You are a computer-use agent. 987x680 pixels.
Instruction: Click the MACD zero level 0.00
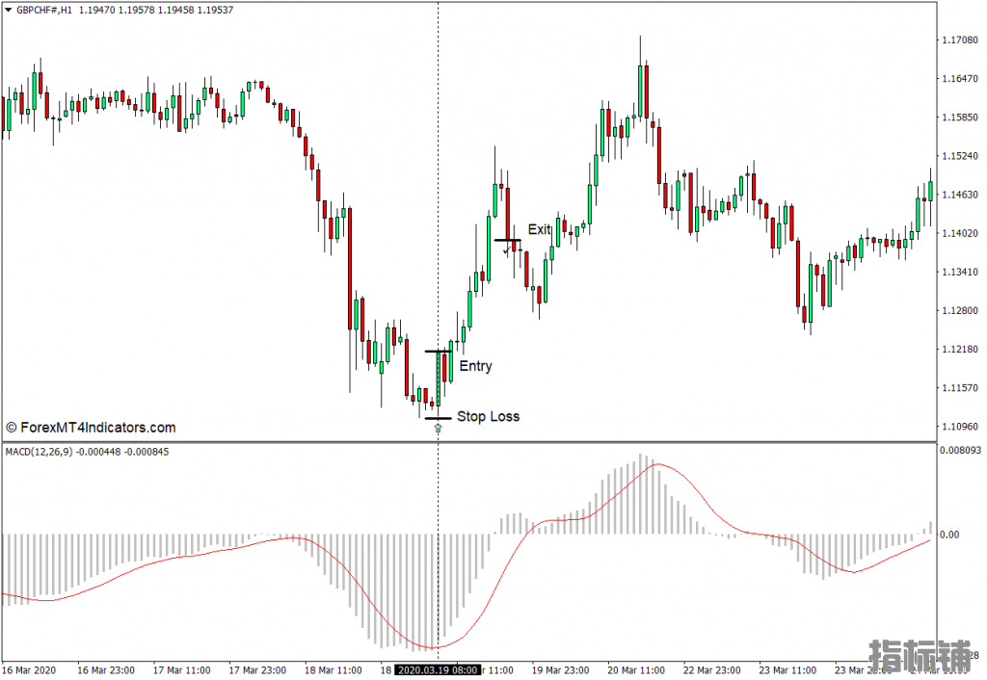(x=949, y=535)
